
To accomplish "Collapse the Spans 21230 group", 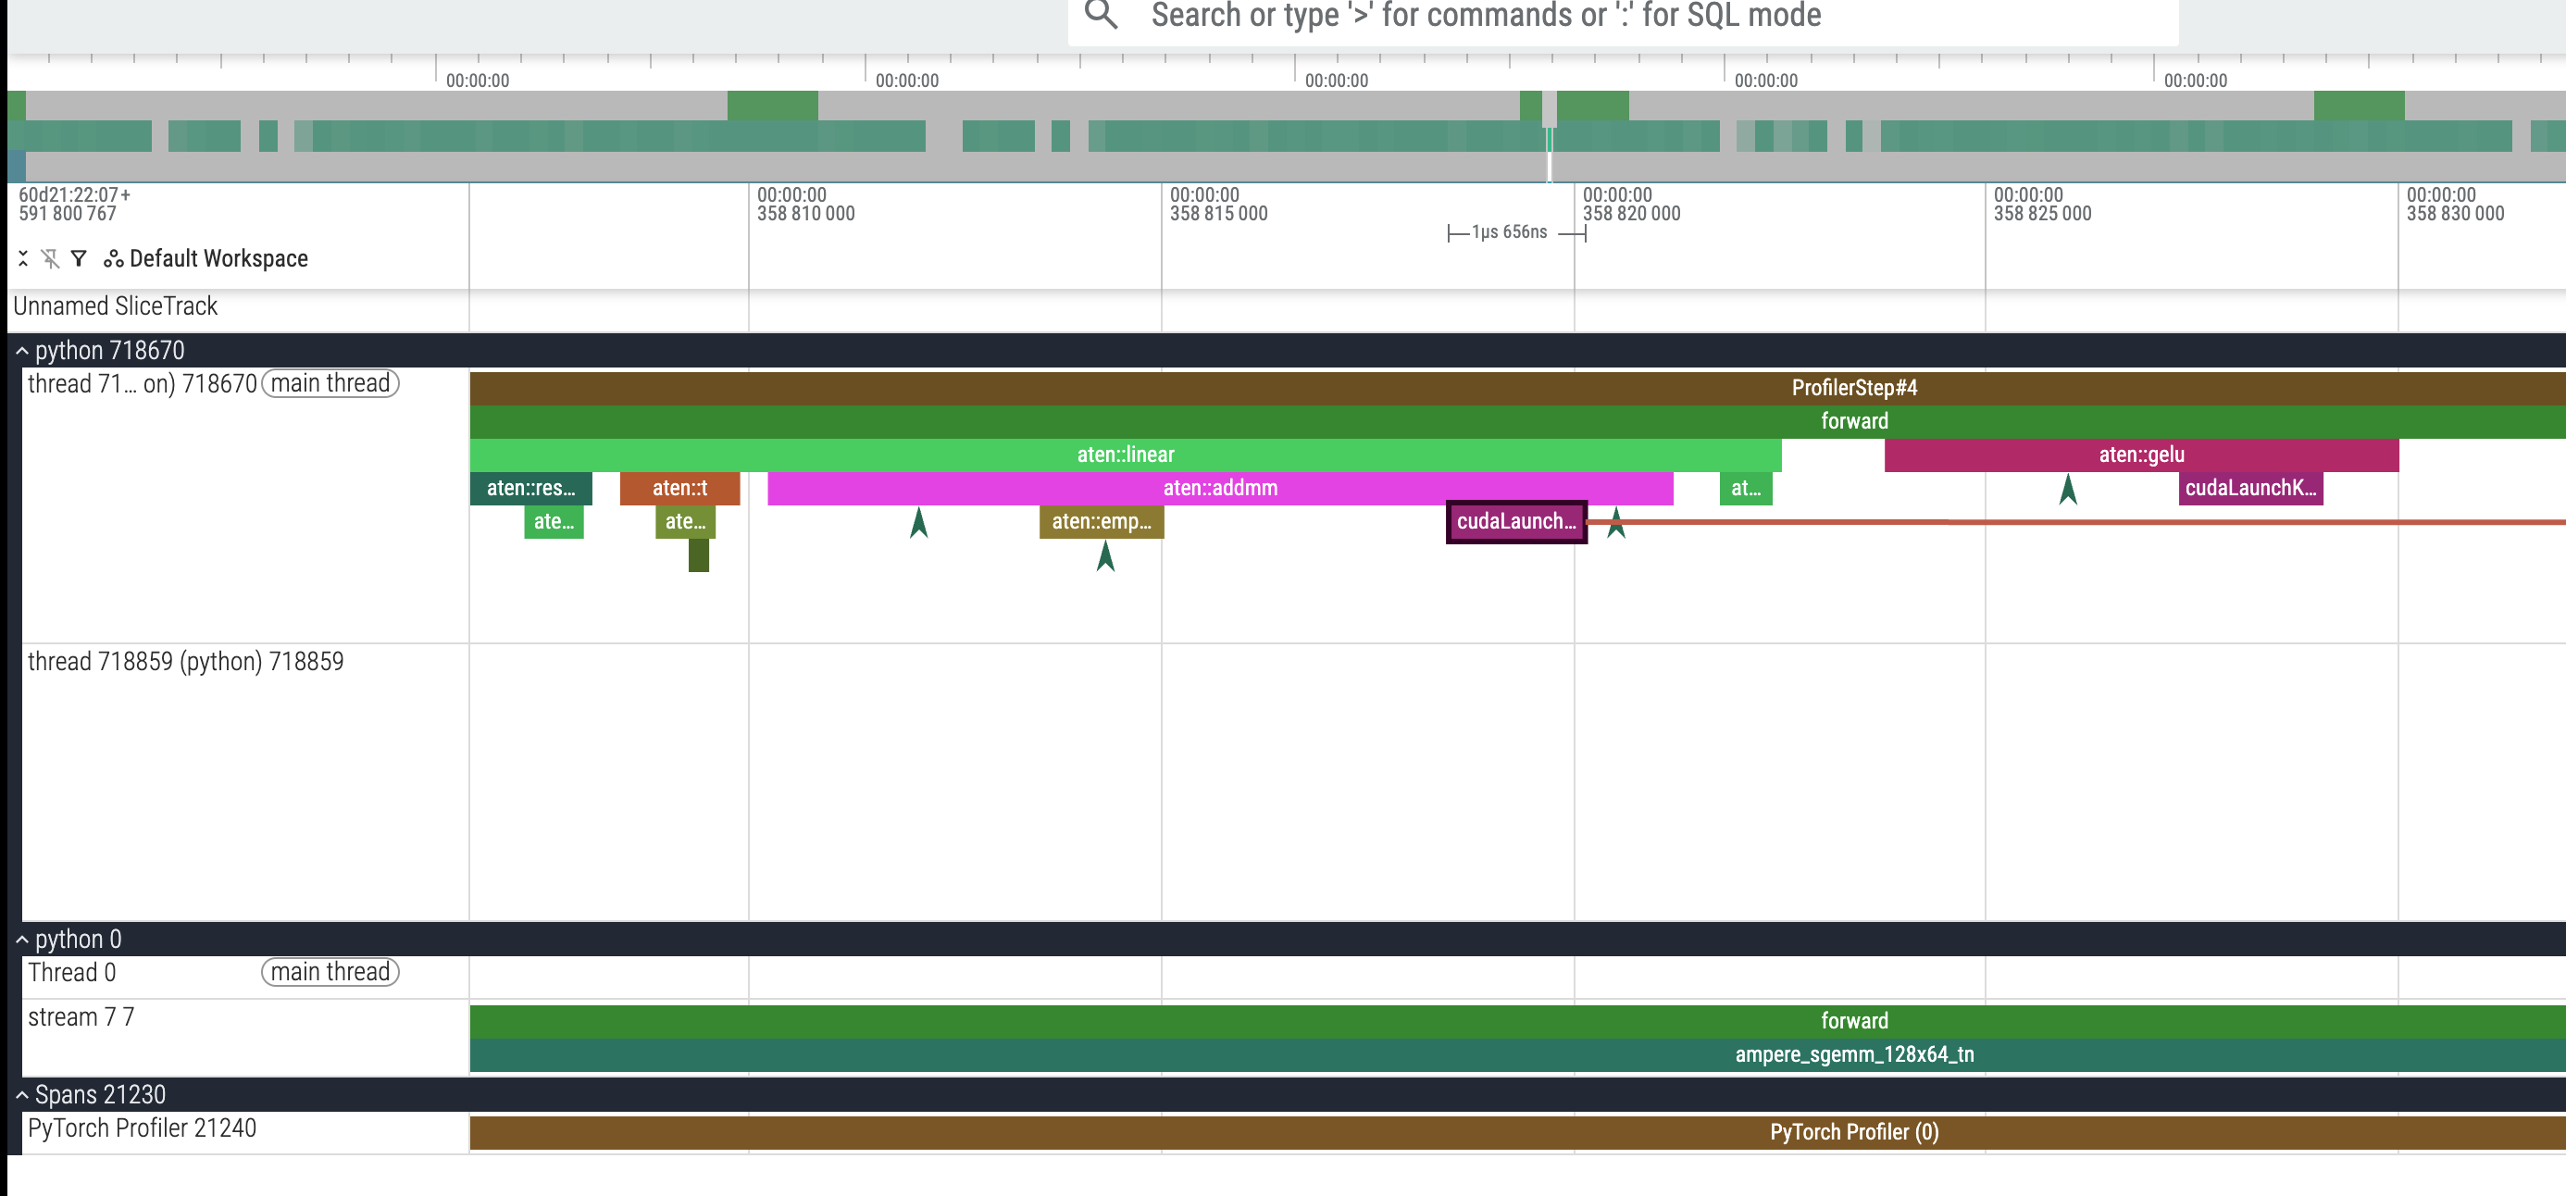I will [x=22, y=1094].
